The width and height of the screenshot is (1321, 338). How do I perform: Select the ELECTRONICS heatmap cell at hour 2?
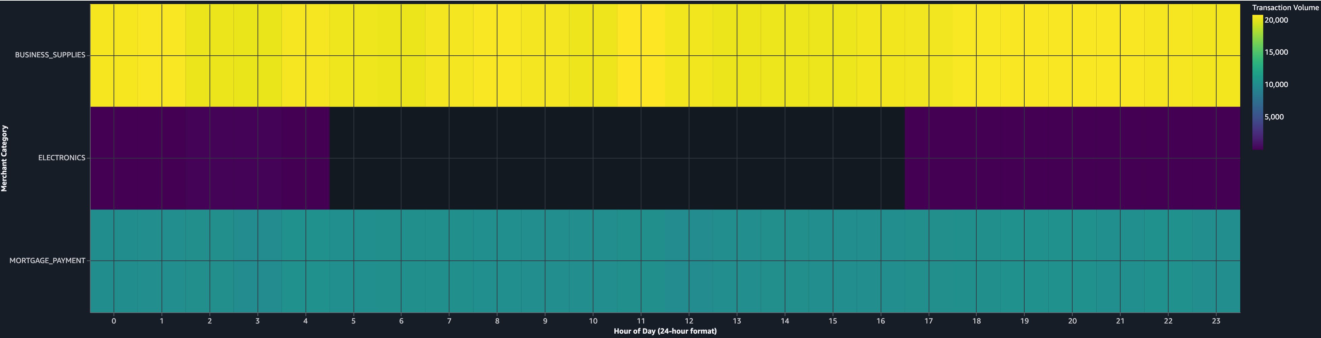pos(210,158)
